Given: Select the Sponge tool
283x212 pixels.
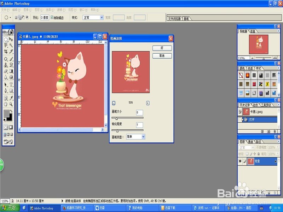Looking at the screenshot, I should [x=11, y=77].
